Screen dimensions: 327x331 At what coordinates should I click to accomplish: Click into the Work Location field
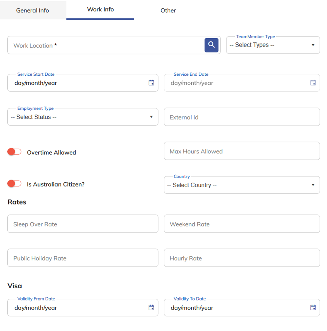tap(104, 45)
